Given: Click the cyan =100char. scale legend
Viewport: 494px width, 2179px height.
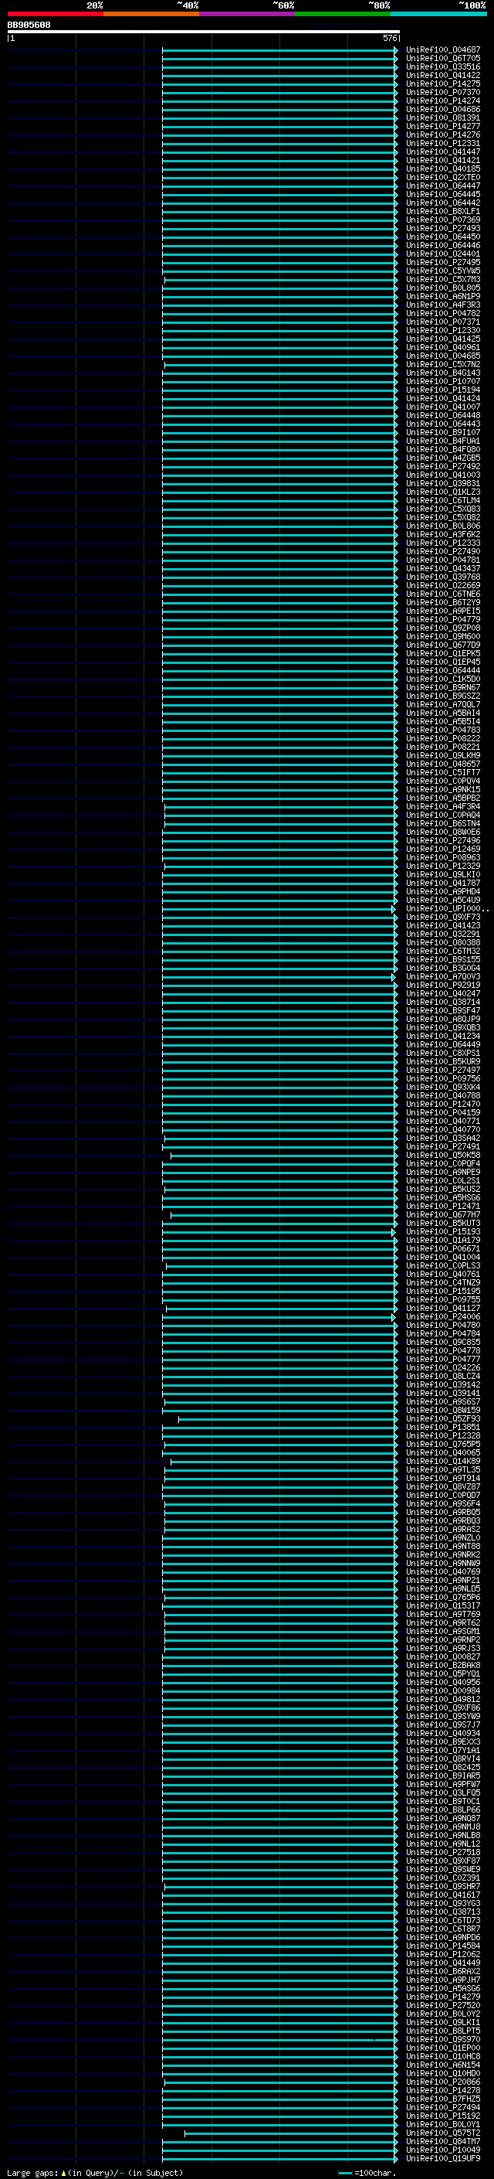Looking at the screenshot, I should pos(367,2173).
